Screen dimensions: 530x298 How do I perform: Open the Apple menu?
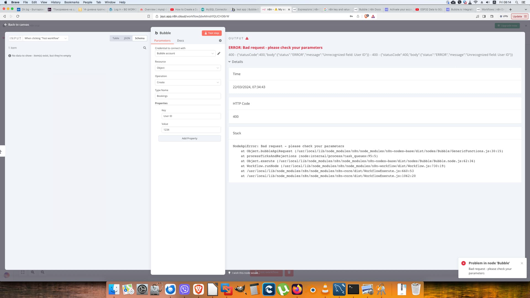tap(6, 2)
